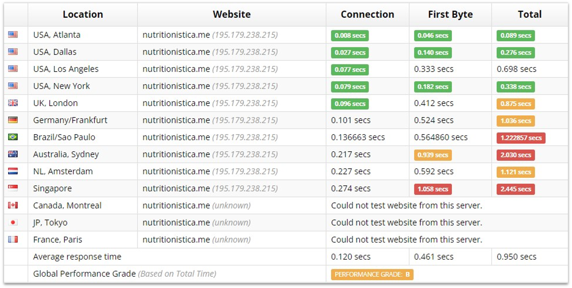
Task: Click the US flag icon beside Atlanta
Action: [13, 35]
